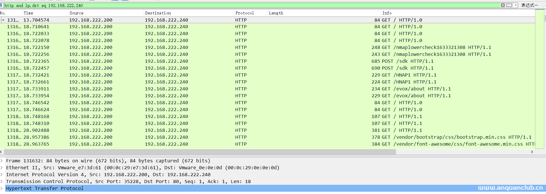The image size is (546, 194).
Task: Sort packets by Source column header
Action: click(x=76, y=13)
